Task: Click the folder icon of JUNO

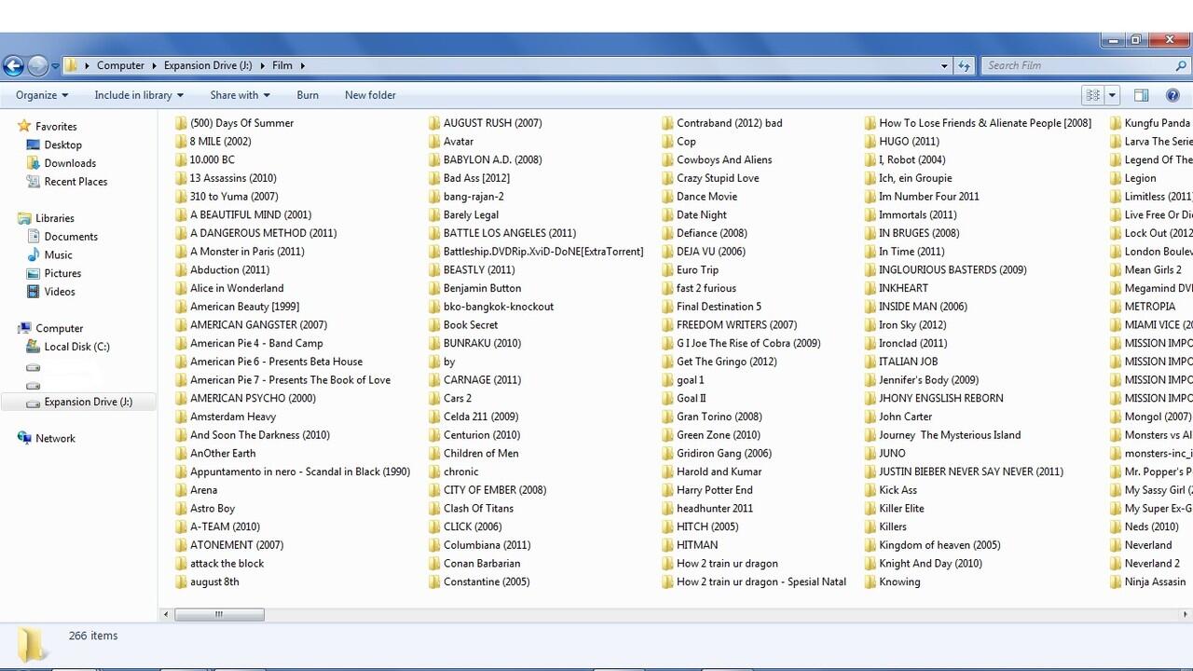Action: click(871, 453)
